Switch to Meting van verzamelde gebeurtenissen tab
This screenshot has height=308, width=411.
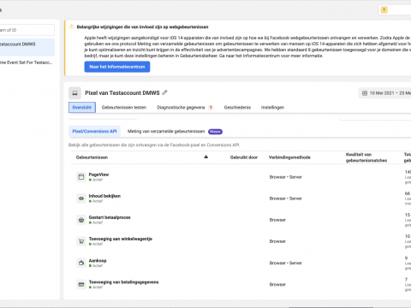[175, 131]
